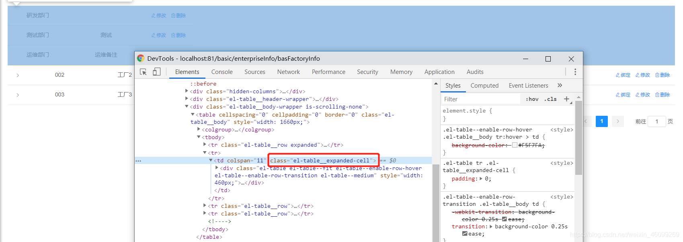
Task: Click the Chrome logo in the DevTools title bar
Action: click(141, 58)
